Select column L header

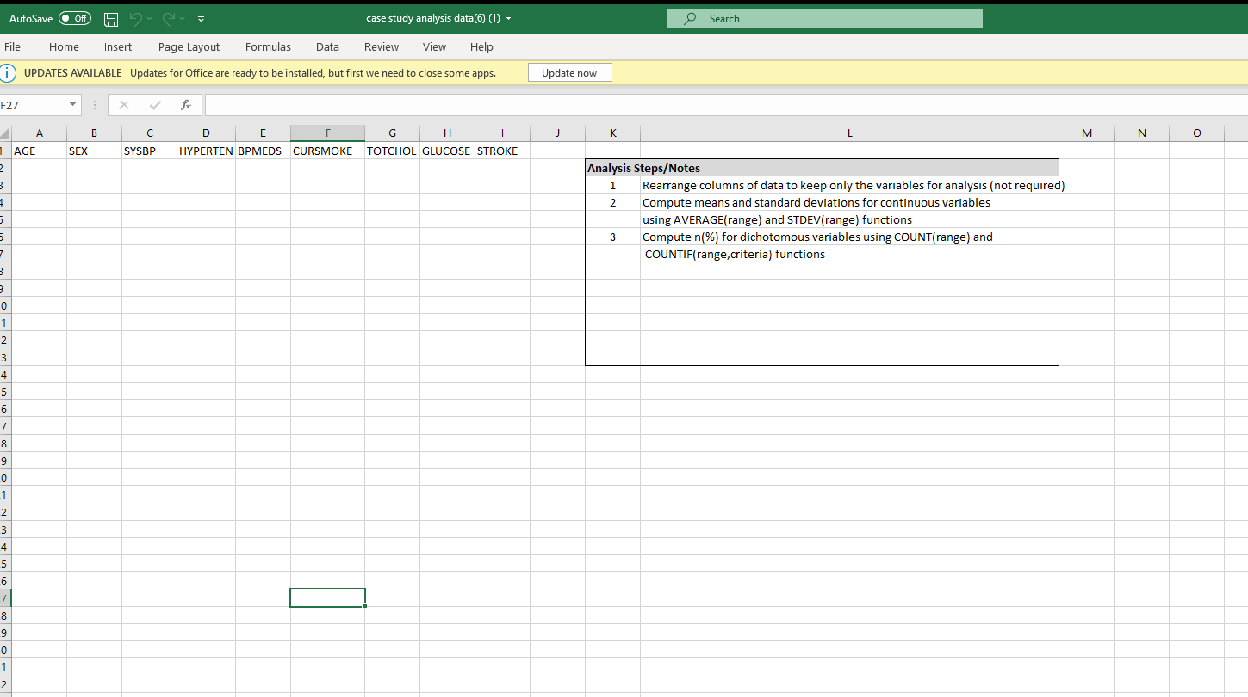(x=849, y=133)
